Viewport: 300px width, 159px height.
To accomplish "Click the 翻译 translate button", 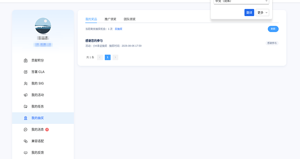I will [x=249, y=13].
